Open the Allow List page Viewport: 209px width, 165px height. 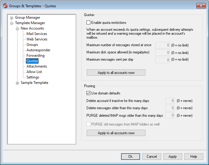tap(34, 72)
